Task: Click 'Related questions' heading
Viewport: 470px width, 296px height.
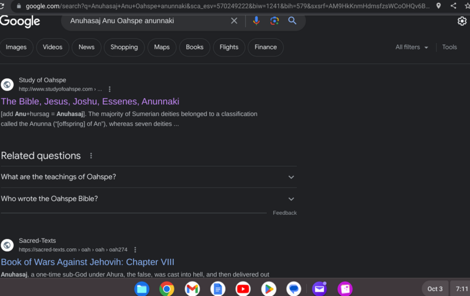Action: coord(41,156)
